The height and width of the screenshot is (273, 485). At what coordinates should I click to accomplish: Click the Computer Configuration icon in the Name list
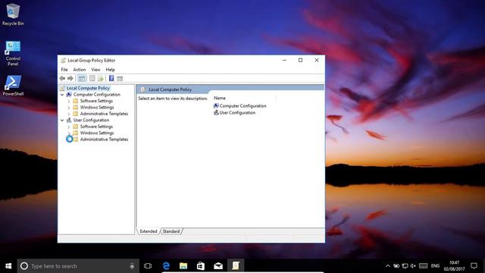pyautogui.click(x=216, y=106)
